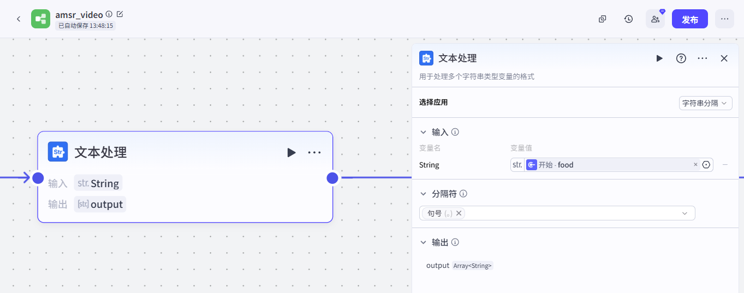
Task: Remove the 句号 delimiter tag
Action: [459, 213]
